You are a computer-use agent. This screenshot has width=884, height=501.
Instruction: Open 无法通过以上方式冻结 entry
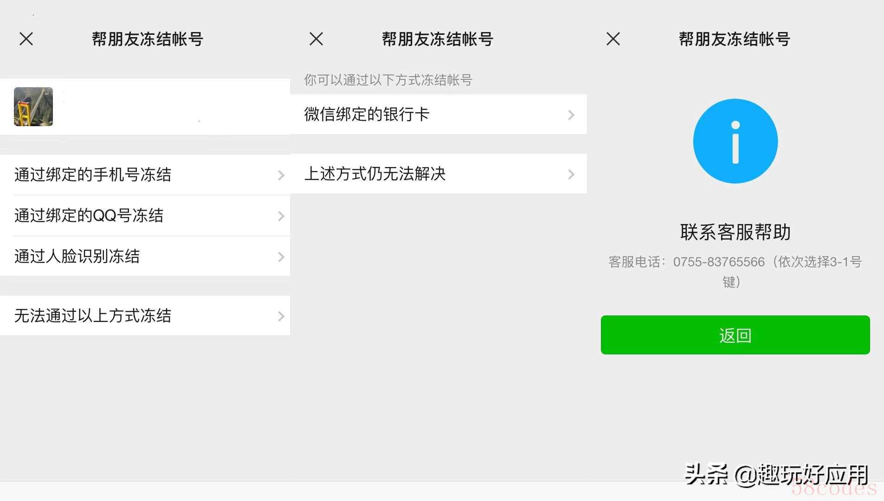[x=145, y=316]
